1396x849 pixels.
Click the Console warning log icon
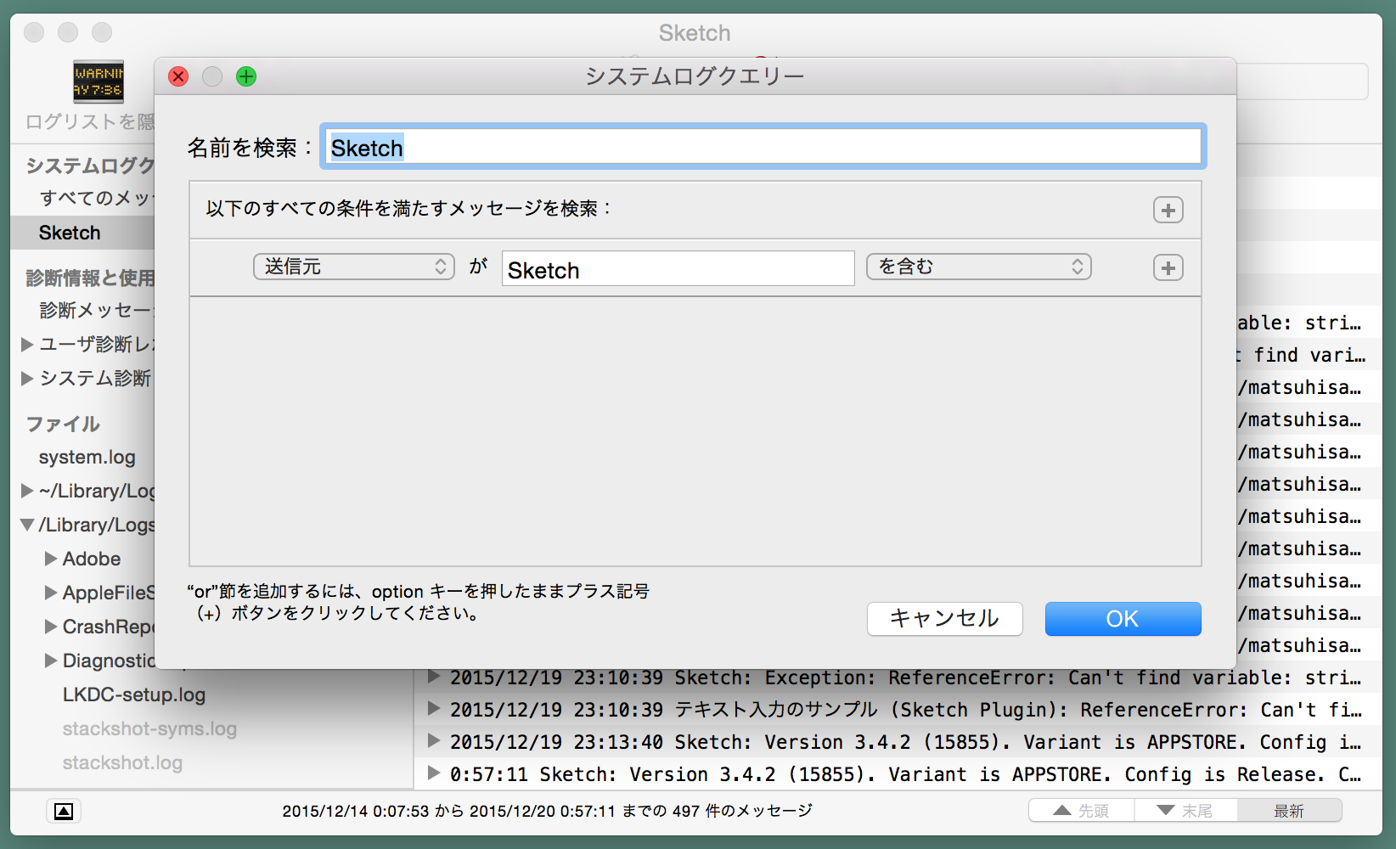pyautogui.click(x=99, y=82)
